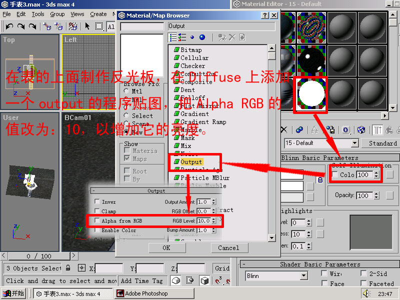
Task: Switch browser to View List + Icons
Action: 182,37
